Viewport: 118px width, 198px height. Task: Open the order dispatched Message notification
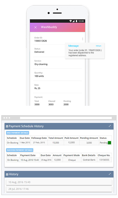point(85,51)
